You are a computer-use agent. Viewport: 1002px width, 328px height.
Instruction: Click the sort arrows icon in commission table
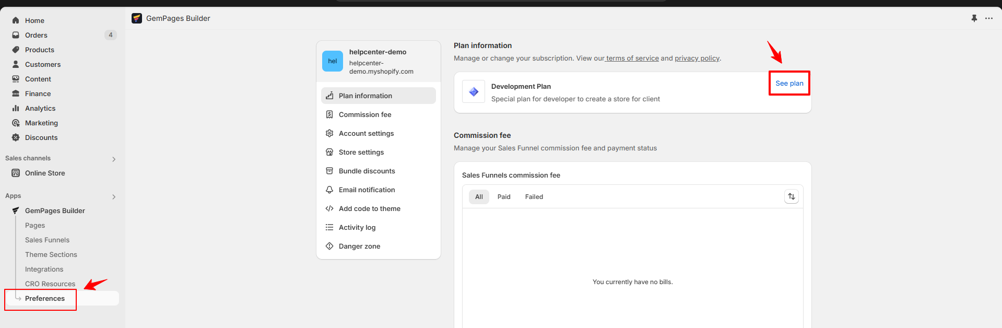792,196
